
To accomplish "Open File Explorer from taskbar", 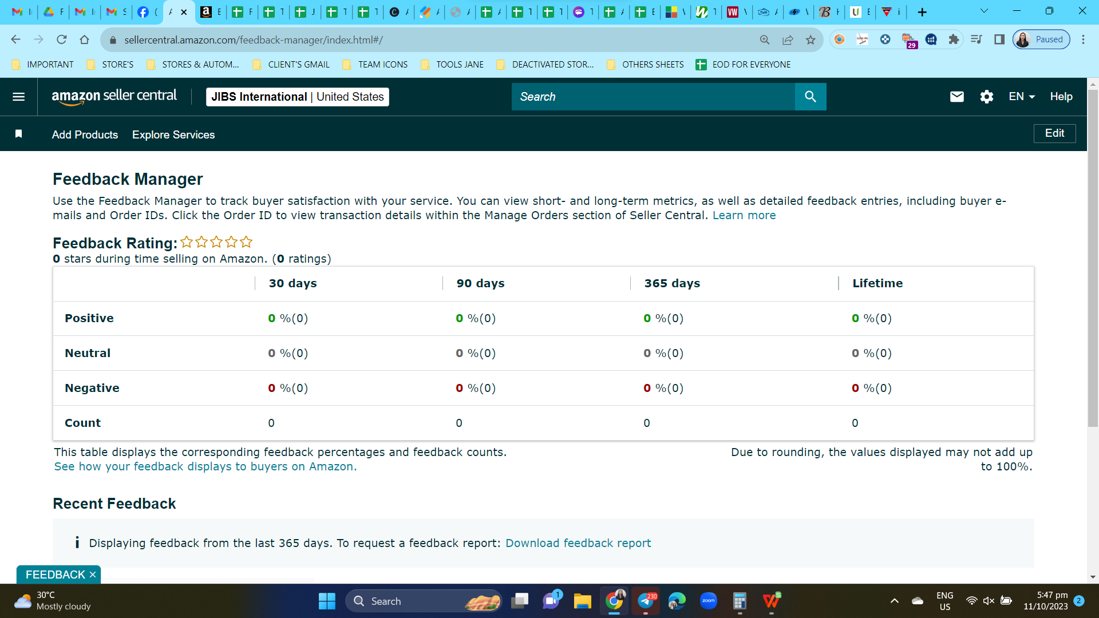I will 583,601.
